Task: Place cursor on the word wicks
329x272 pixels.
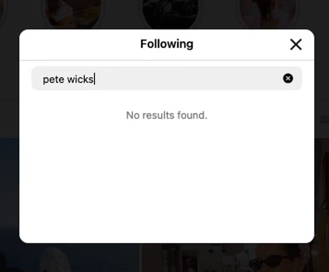Action: [x=80, y=80]
